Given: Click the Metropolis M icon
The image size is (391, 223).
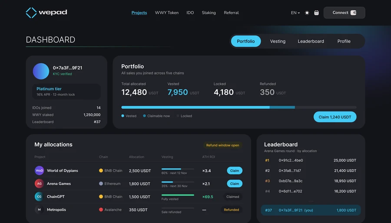Looking at the screenshot, I should tap(39, 210).
